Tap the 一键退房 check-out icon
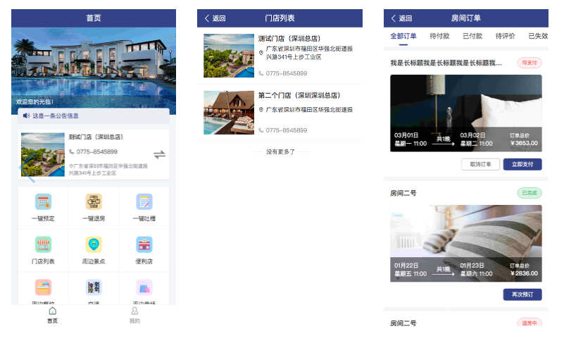The height and width of the screenshot is (343, 564). tap(94, 201)
